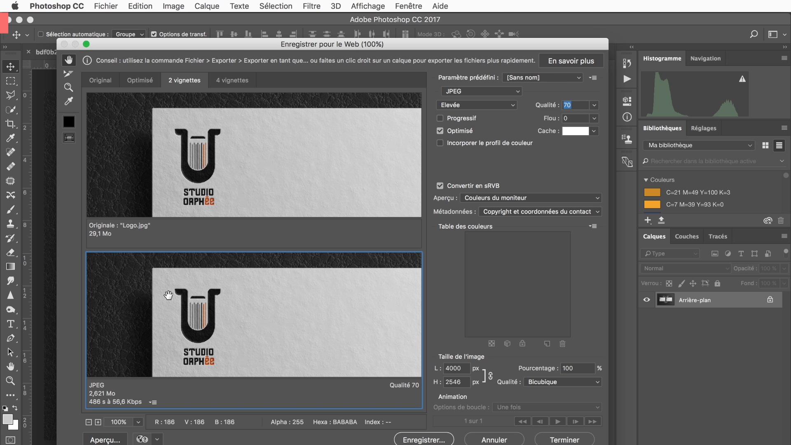The image size is (791, 445).
Task: Enable the Progressif checkbox
Action: (x=440, y=118)
